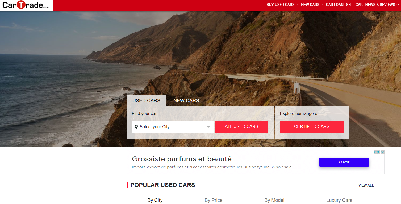The height and width of the screenshot is (204, 401).
Task: Expand the New Cars header dropdown
Action: 312,5
